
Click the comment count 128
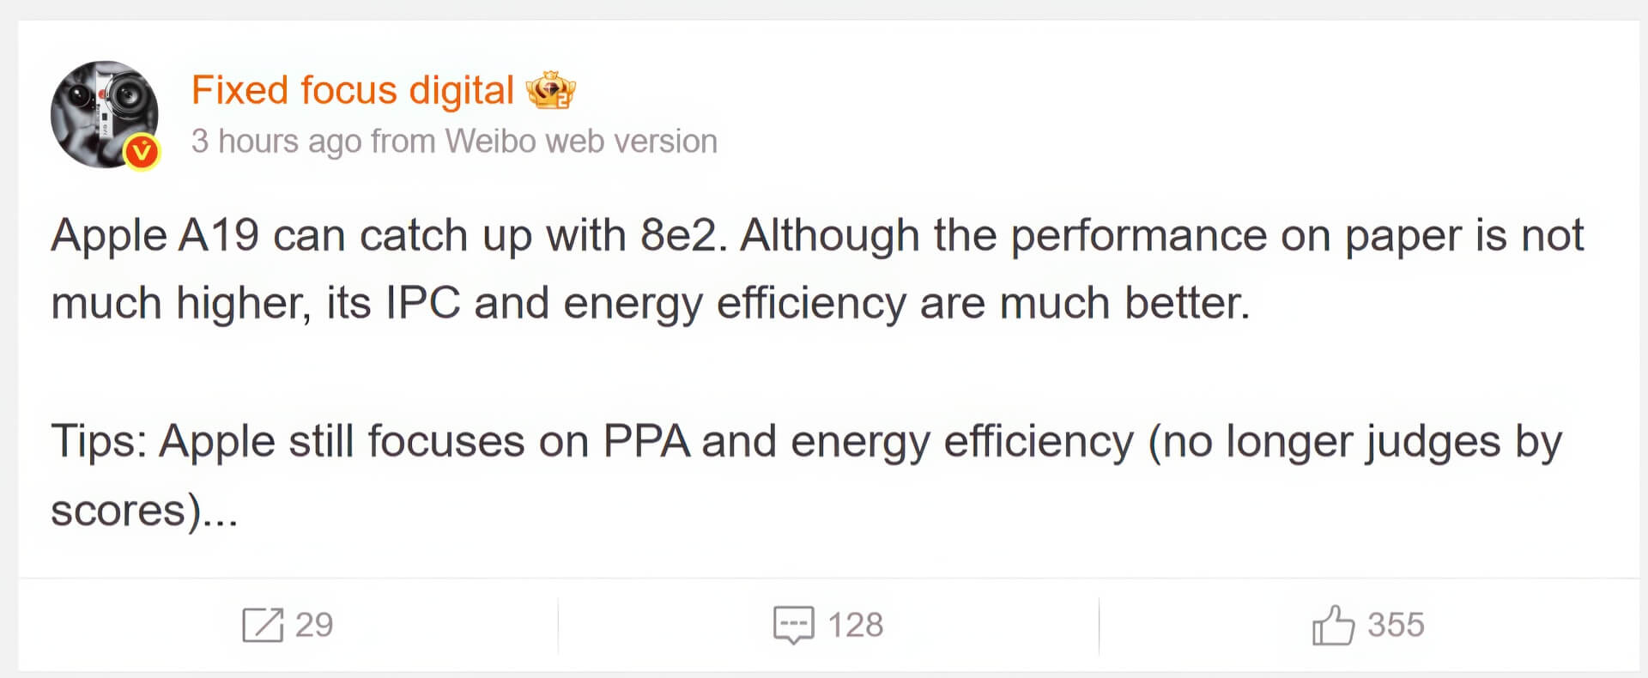click(x=856, y=625)
